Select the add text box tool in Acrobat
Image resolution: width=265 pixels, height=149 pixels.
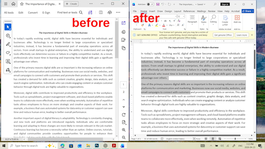pyautogui.click(x=8, y=61)
